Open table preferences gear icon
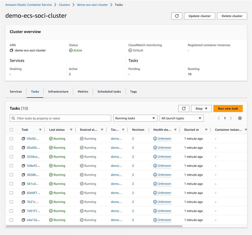This screenshot has width=252, height=235. [x=240, y=118]
